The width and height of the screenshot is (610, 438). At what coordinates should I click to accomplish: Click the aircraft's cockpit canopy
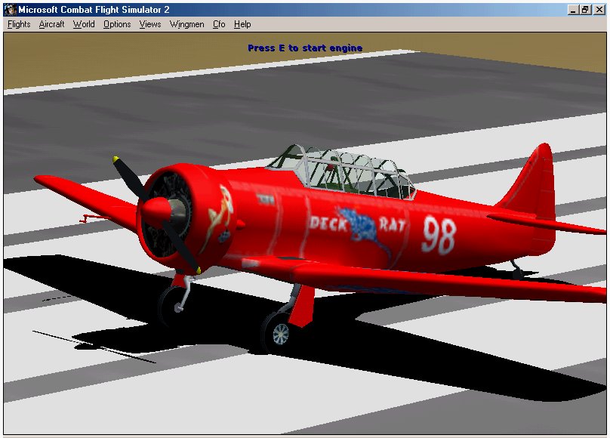341,171
